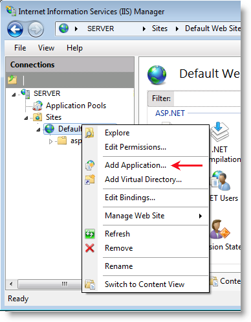Click Switch to Content View

[x=145, y=284]
